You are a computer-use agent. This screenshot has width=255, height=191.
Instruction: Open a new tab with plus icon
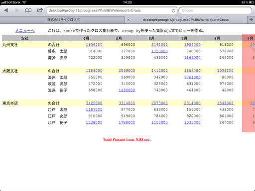pos(251,20)
